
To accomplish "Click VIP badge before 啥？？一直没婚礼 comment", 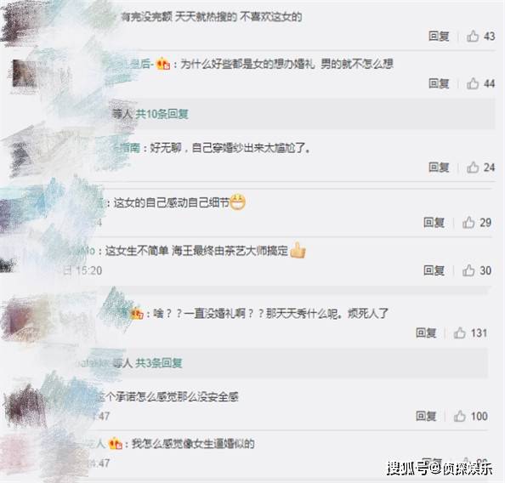I will pyautogui.click(x=137, y=313).
